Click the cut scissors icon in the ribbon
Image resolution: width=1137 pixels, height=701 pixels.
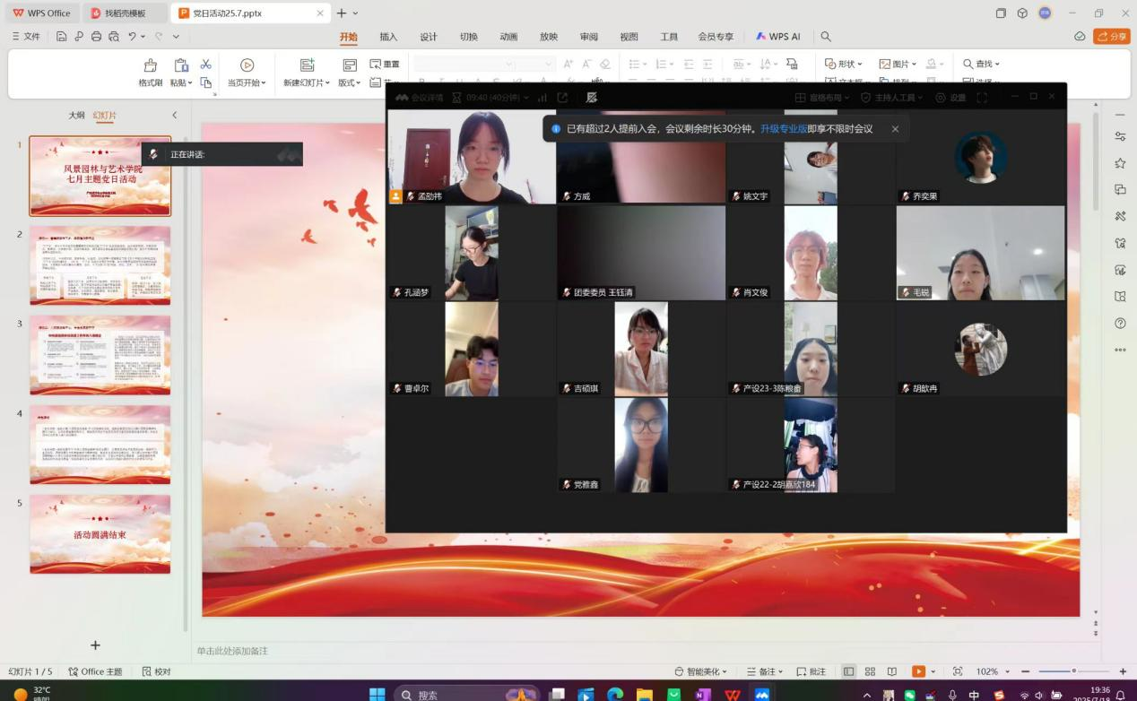click(x=205, y=64)
